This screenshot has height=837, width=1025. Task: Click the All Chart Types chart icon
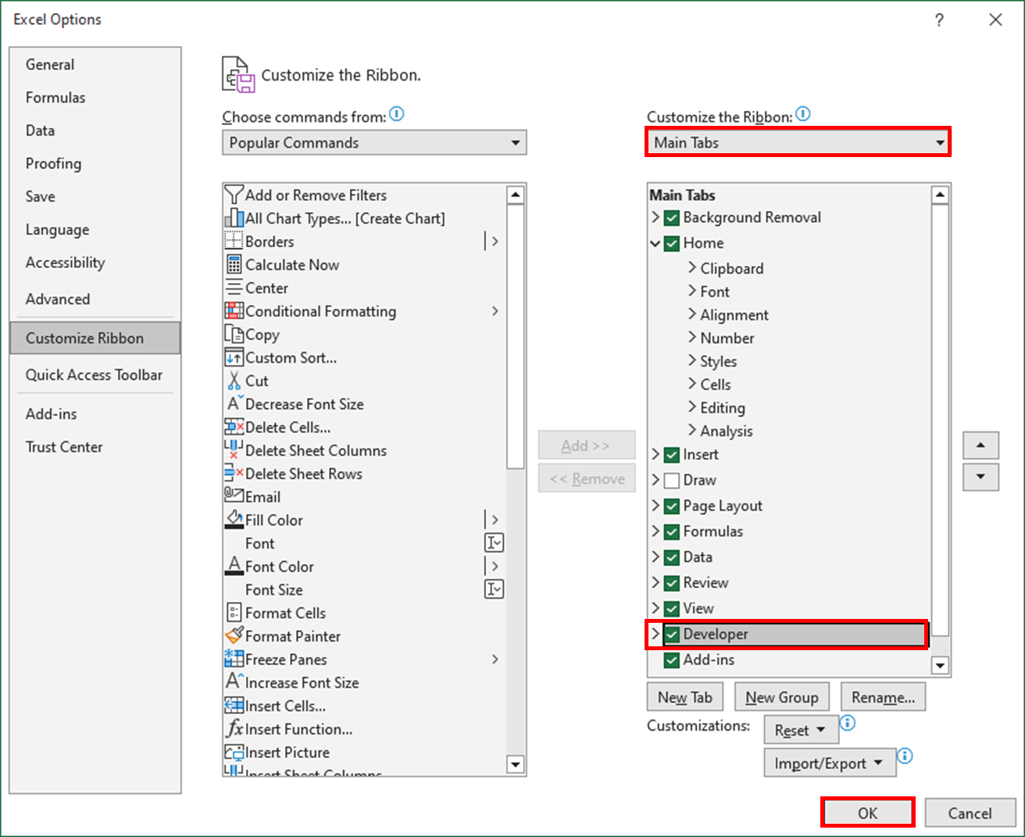coord(234,218)
